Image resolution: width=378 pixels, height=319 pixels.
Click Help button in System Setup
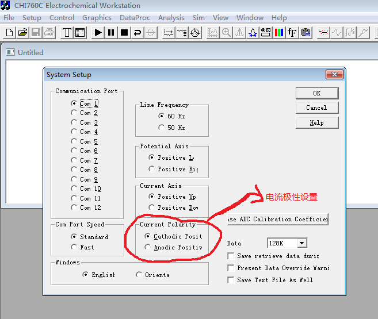pyautogui.click(x=317, y=123)
